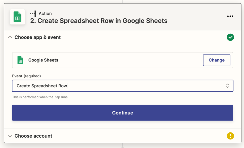Click the step title Create Spreadsheet Row in Google Sheets
Viewport: 244px width, 148px height.
pyautogui.click(x=99, y=21)
